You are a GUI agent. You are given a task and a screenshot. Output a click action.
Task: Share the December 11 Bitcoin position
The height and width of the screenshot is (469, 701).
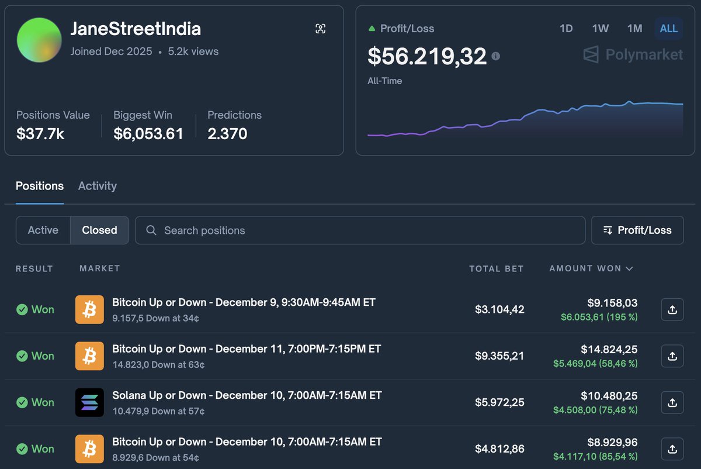(x=672, y=356)
